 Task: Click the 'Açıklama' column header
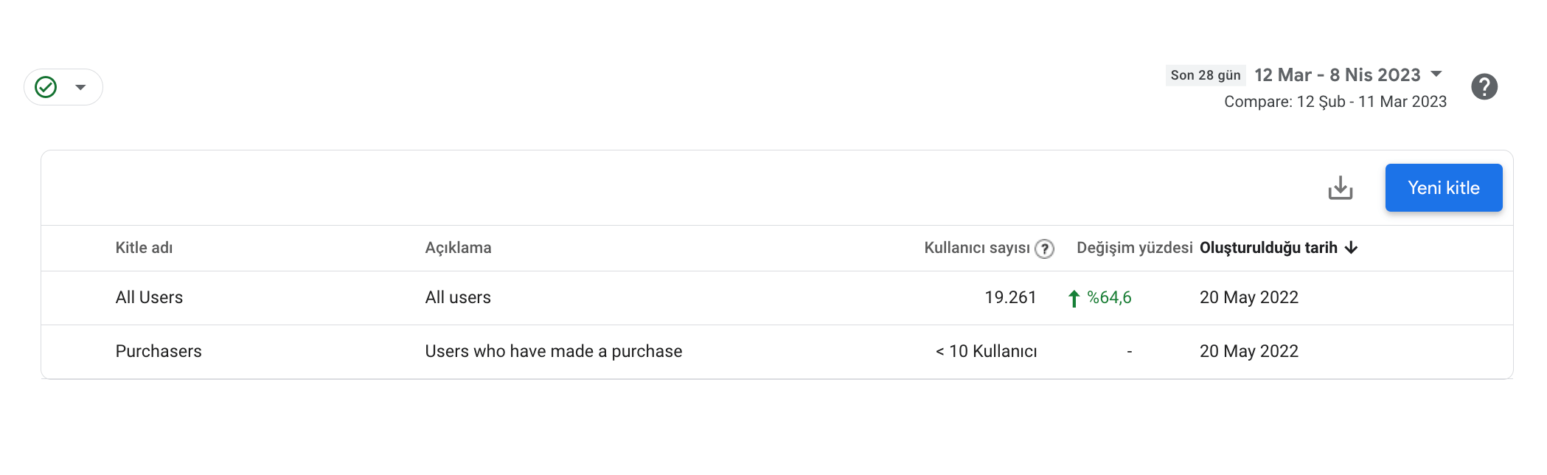pyautogui.click(x=458, y=248)
